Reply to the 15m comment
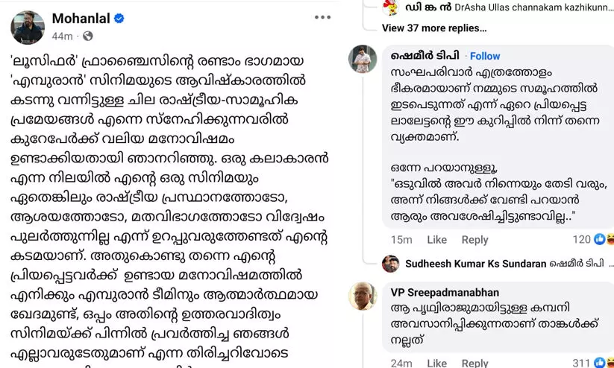This screenshot has width=614, height=368. click(x=474, y=240)
